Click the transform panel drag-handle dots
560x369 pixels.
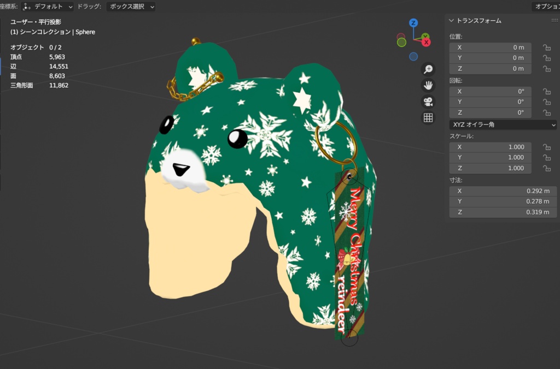555,21
